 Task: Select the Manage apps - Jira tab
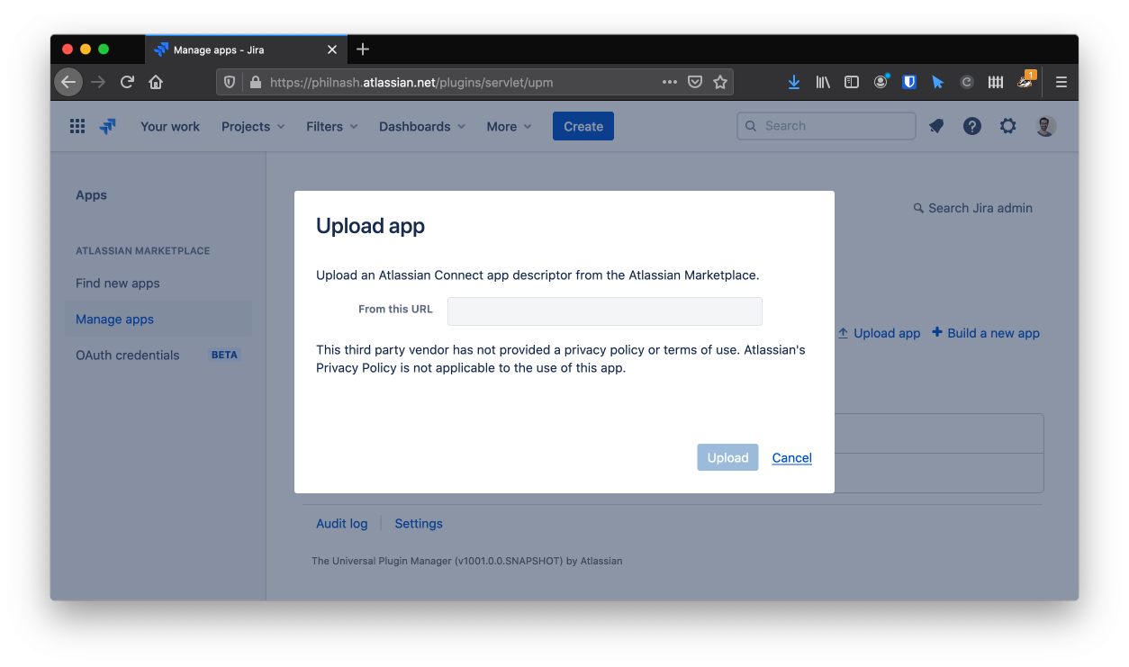[246, 50]
